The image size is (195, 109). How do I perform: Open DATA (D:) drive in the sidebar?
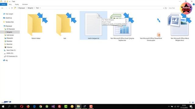click(9, 53)
